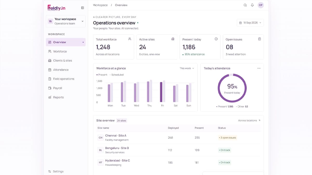Open the OP user avatar menu

[261, 5]
